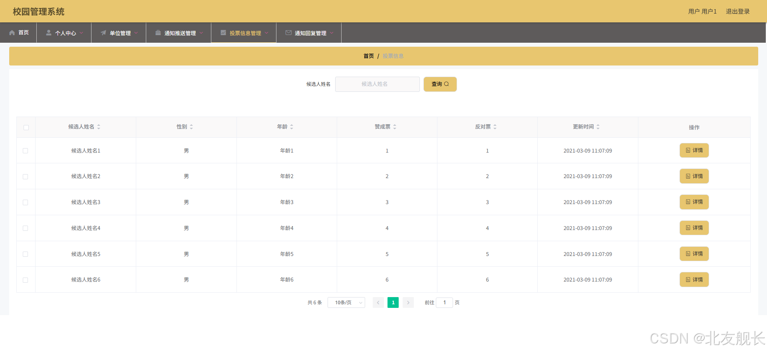Select page 1 in the pagination

point(393,303)
